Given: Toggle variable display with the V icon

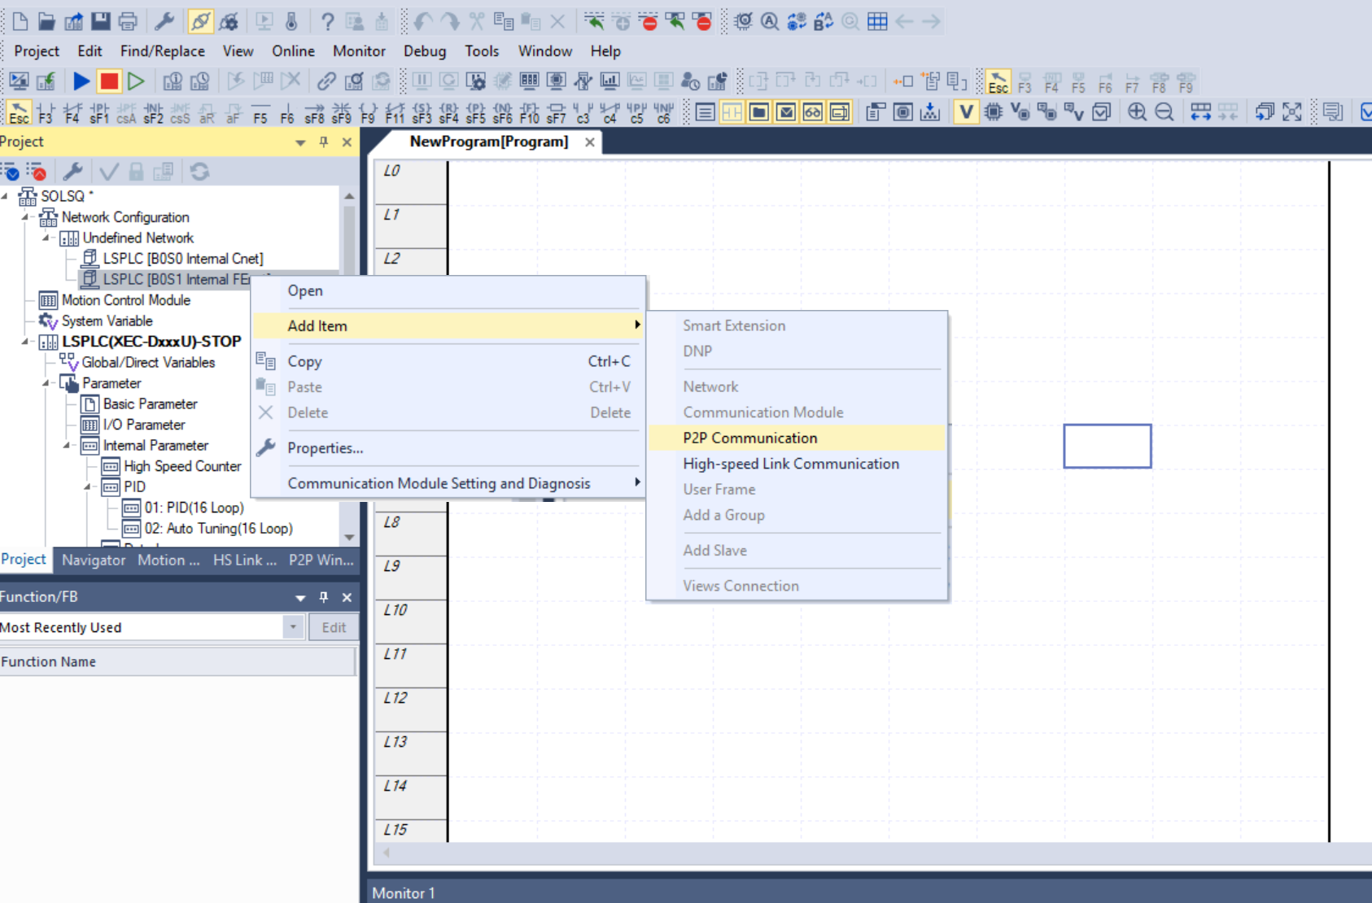Looking at the screenshot, I should coord(965,112).
